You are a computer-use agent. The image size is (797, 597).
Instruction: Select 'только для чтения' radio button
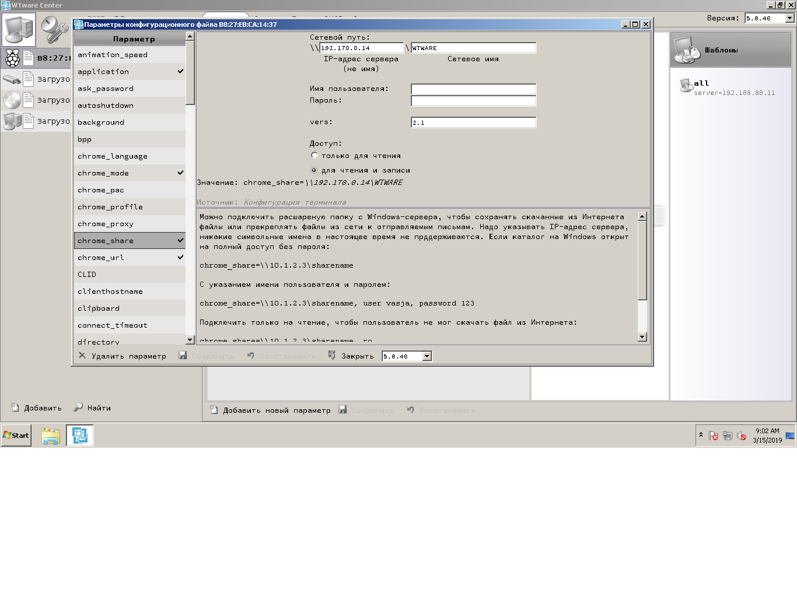coord(314,156)
